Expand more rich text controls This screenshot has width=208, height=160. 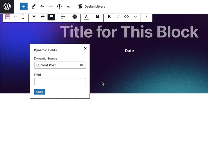click(x=135, y=17)
